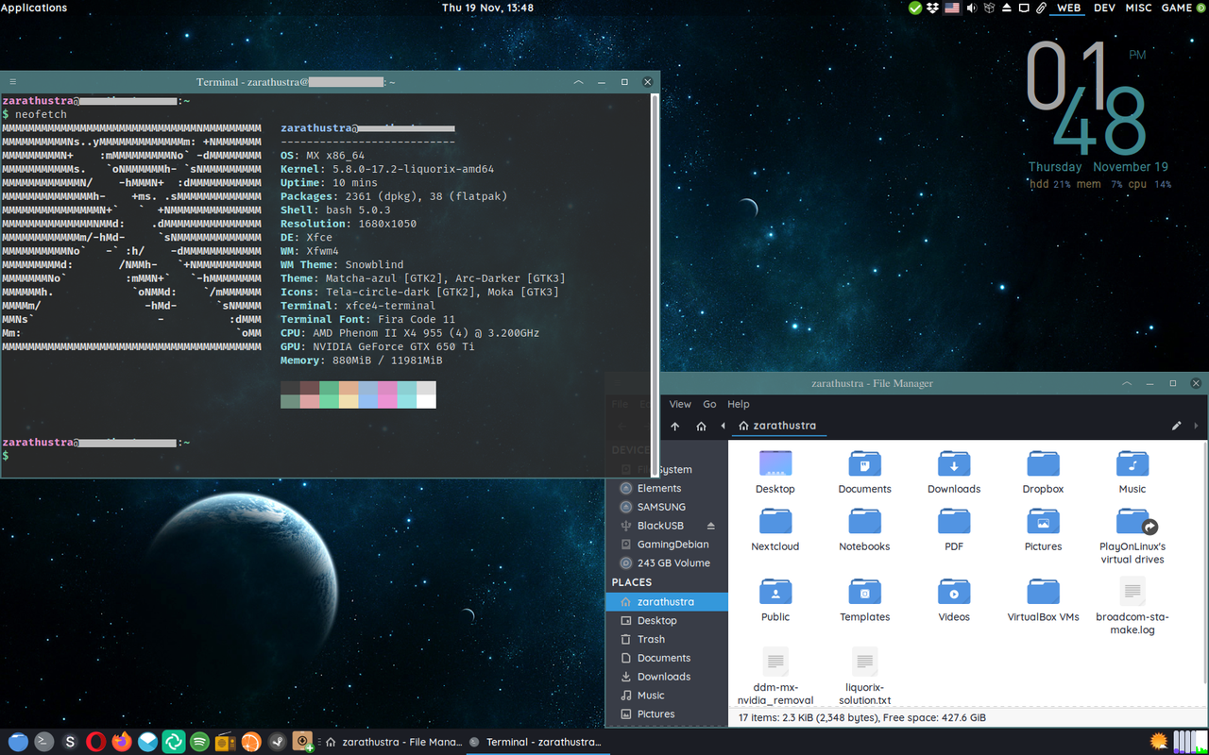1209x755 pixels.
Task: Open the PDF folder
Action: 954,528
